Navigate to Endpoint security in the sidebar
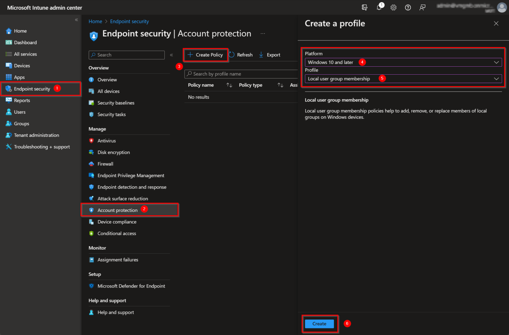 coord(32,89)
